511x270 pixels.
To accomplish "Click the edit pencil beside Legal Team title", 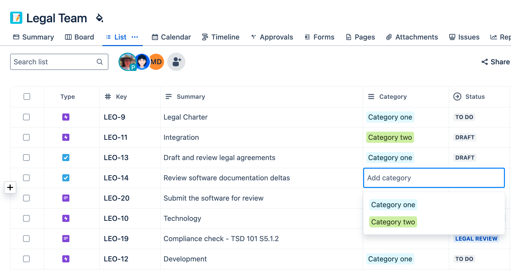I will coord(100,18).
